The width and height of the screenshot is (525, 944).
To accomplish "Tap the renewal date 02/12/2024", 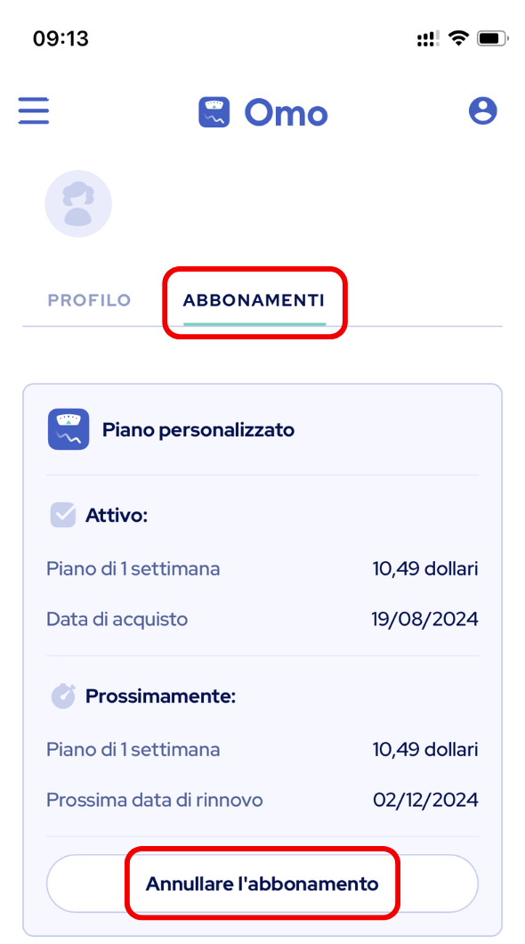I will pos(425,800).
